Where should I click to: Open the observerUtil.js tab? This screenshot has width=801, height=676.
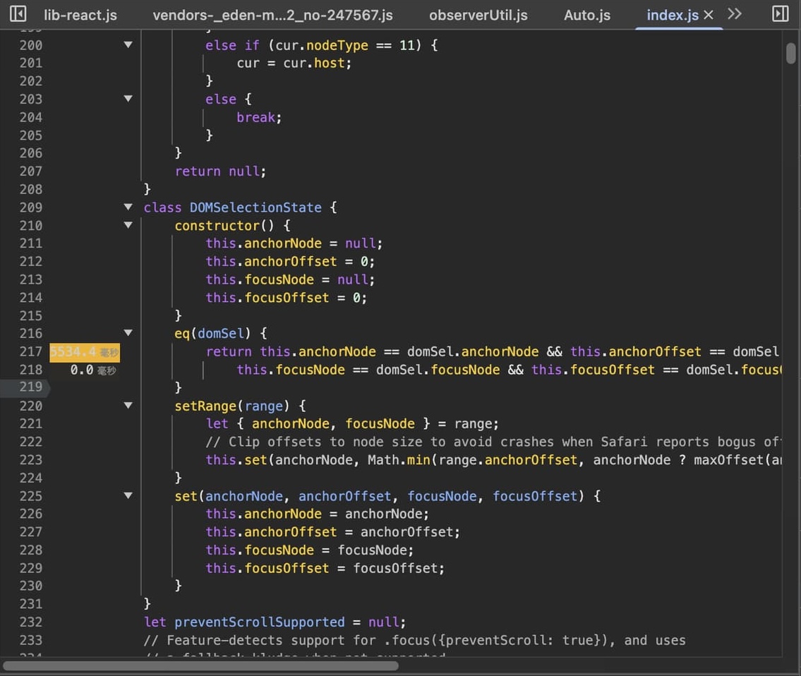click(x=478, y=15)
